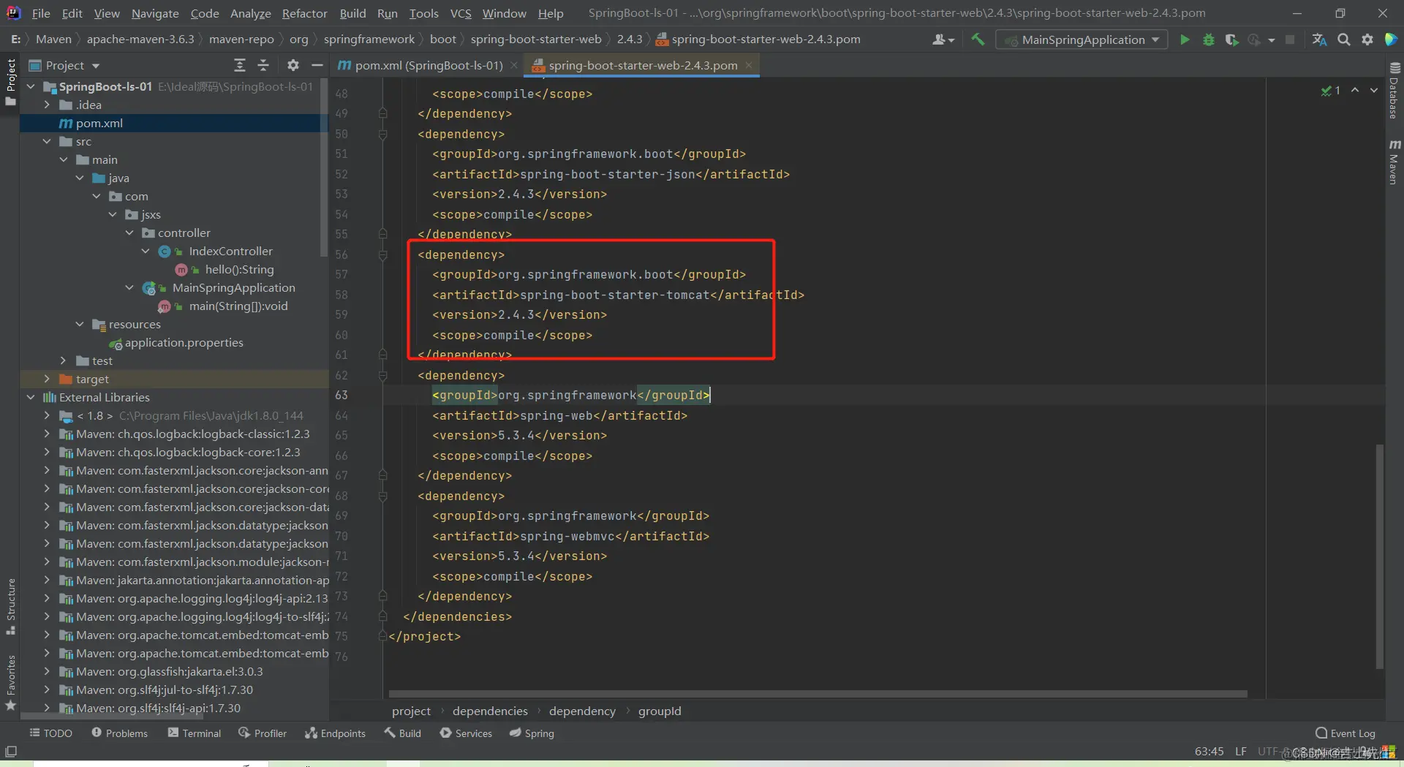Hide the Project tool window
1404x767 pixels.
(317, 66)
